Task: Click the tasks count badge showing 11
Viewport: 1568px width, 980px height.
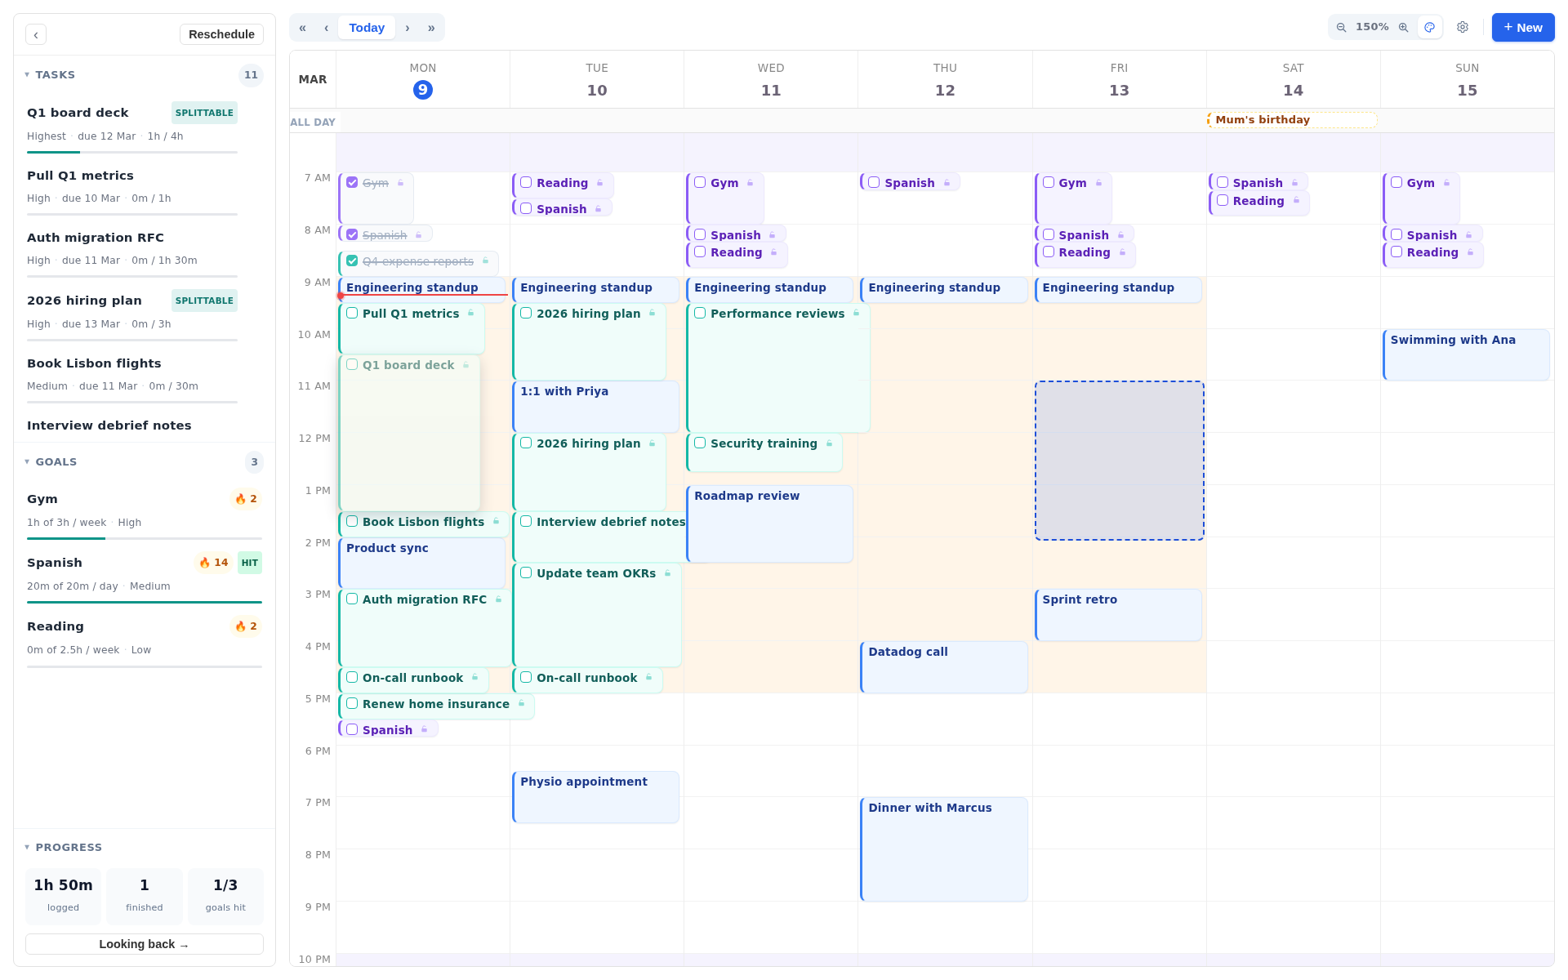Action: 251,75
